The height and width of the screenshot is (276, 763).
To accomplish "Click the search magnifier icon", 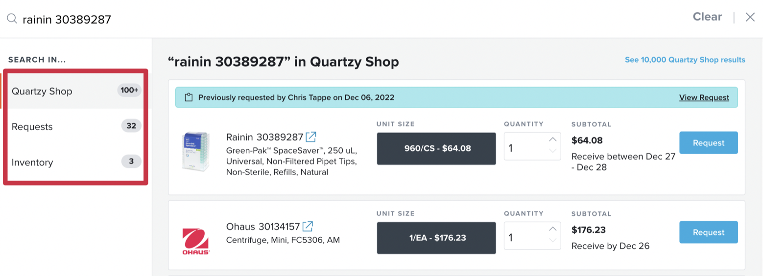I will coord(12,19).
